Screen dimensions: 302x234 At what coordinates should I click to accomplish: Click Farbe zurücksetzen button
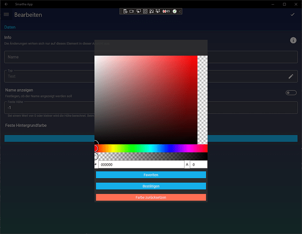(151, 197)
